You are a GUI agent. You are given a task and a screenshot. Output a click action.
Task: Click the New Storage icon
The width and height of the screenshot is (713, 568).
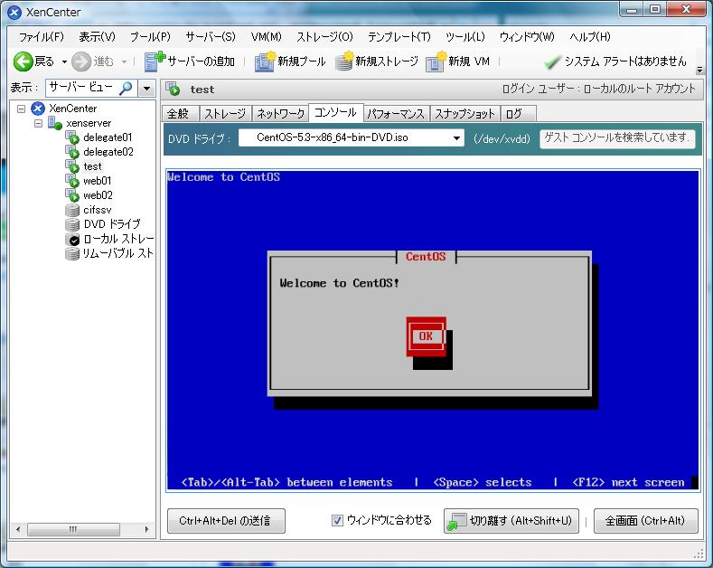[344, 62]
